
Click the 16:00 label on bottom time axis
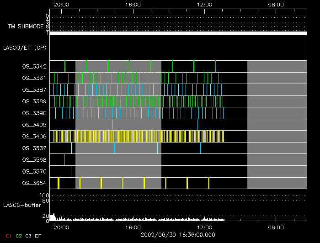[133, 227]
